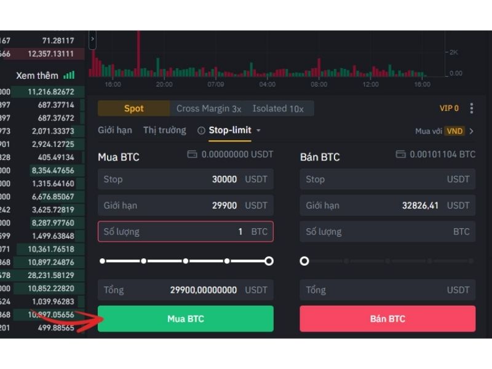Click the green Mua BTC button
The width and height of the screenshot is (492, 369).
[186, 319]
